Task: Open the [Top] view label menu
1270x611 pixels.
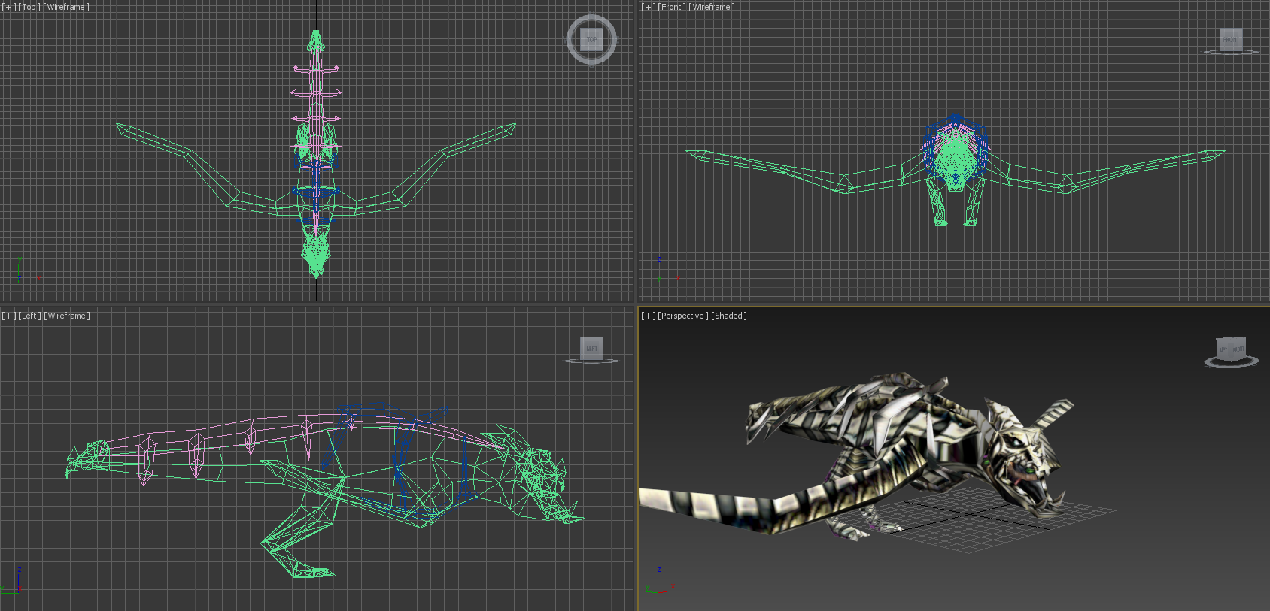Action: (x=29, y=7)
